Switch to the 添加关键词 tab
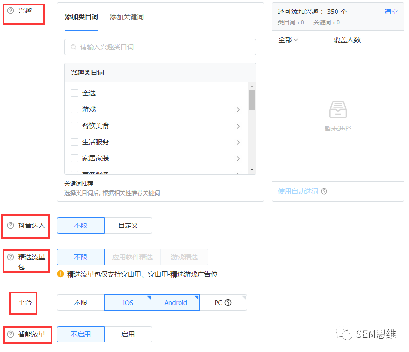Screen dimensions: 409x352 [x=126, y=17]
